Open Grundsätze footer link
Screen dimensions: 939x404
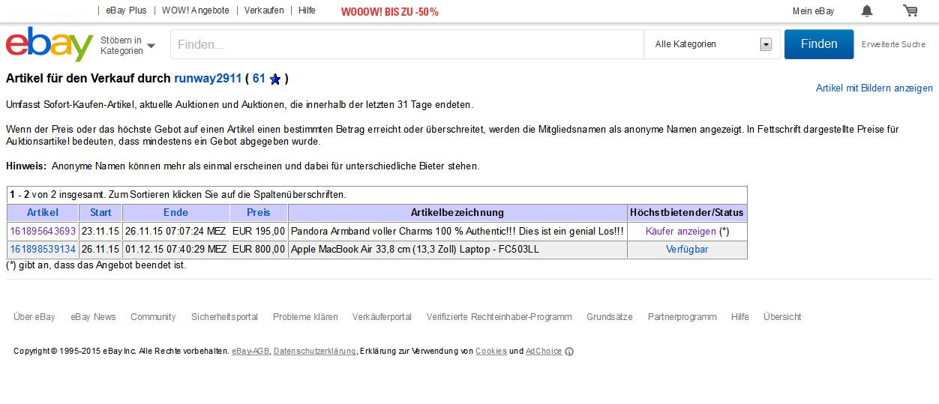pos(610,317)
